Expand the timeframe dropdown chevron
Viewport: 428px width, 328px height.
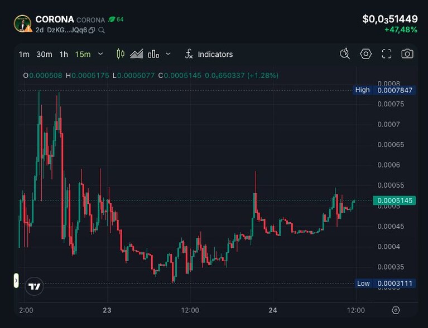[100, 54]
